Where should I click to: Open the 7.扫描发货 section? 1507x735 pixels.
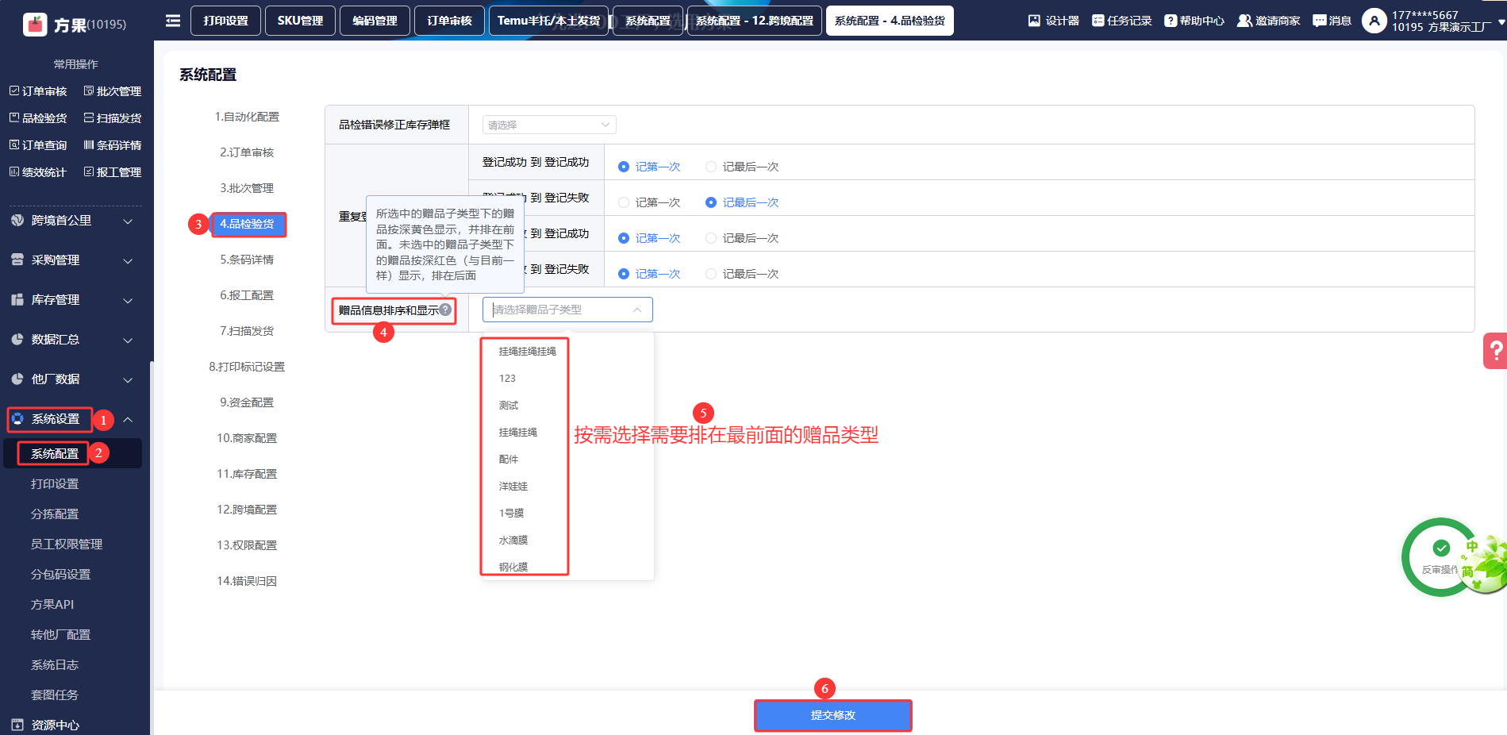(247, 331)
